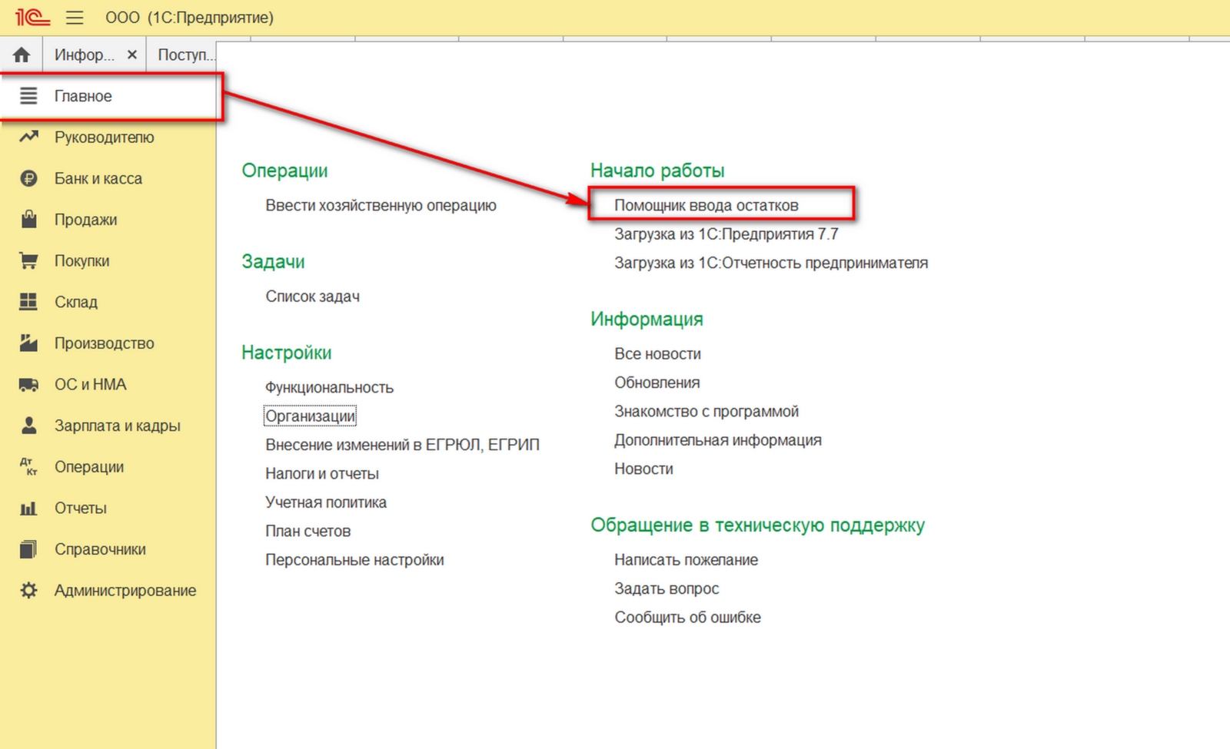Open the hamburger main menu icon

coord(75,17)
